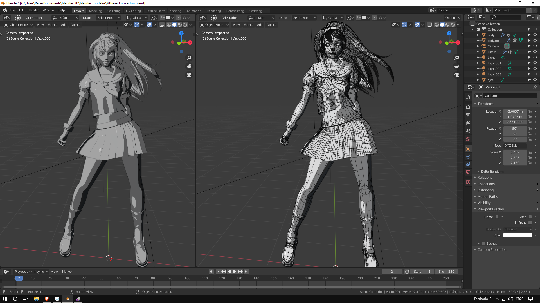
Task: Click the zoom magnifier in left viewport
Action: [x=189, y=58]
